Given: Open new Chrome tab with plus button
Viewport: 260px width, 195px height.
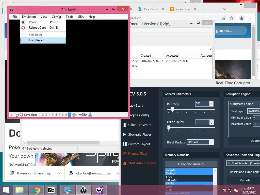Looking at the screenshot, I should pos(205,9).
